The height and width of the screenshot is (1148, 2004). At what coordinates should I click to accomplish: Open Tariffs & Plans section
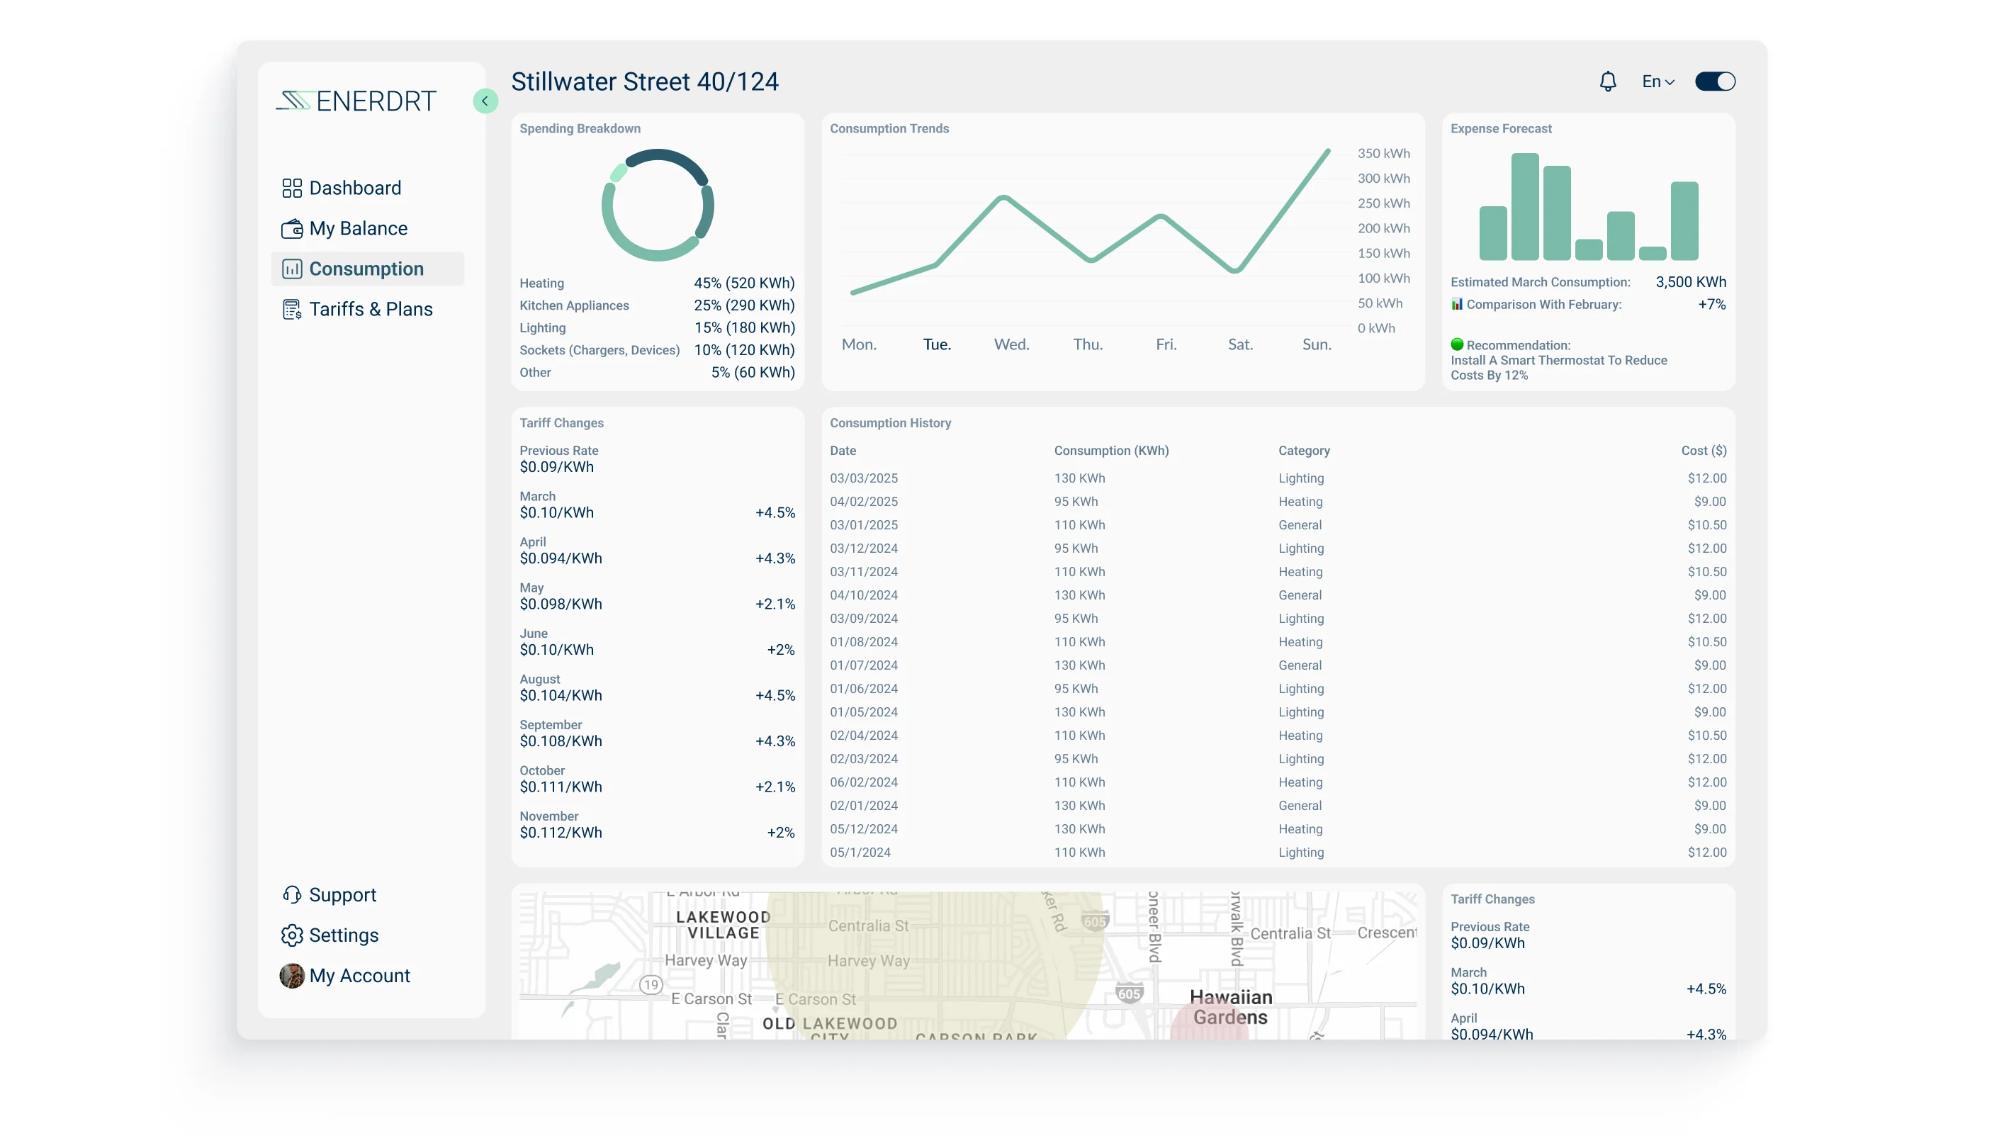pyautogui.click(x=367, y=309)
